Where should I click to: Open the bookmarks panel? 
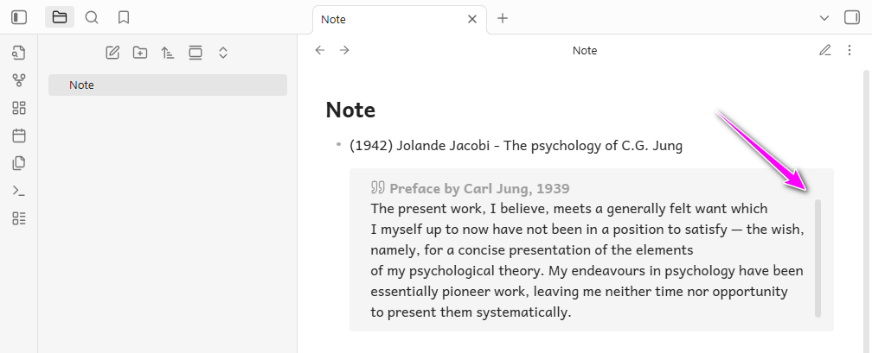pos(124,17)
